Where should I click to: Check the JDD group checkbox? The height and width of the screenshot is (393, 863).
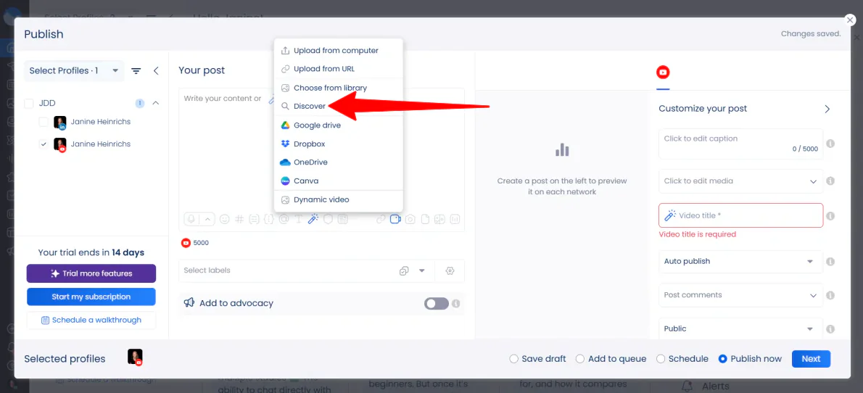coord(28,103)
